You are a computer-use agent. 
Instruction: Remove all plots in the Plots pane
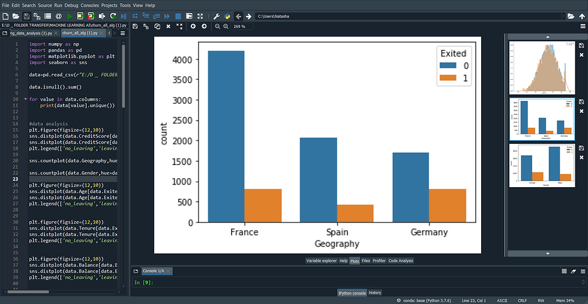[179, 26]
